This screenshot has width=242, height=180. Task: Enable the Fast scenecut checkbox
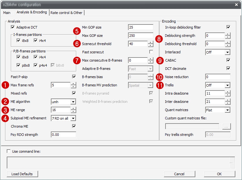pos(151,52)
